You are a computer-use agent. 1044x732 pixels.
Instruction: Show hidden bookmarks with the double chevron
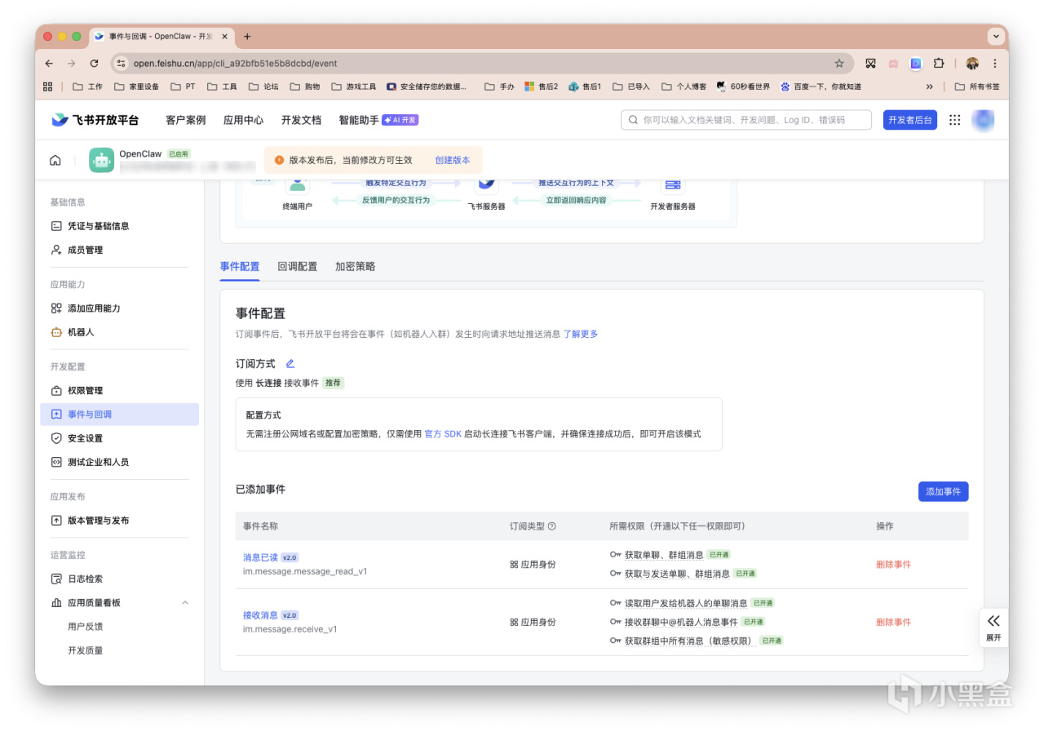(929, 87)
